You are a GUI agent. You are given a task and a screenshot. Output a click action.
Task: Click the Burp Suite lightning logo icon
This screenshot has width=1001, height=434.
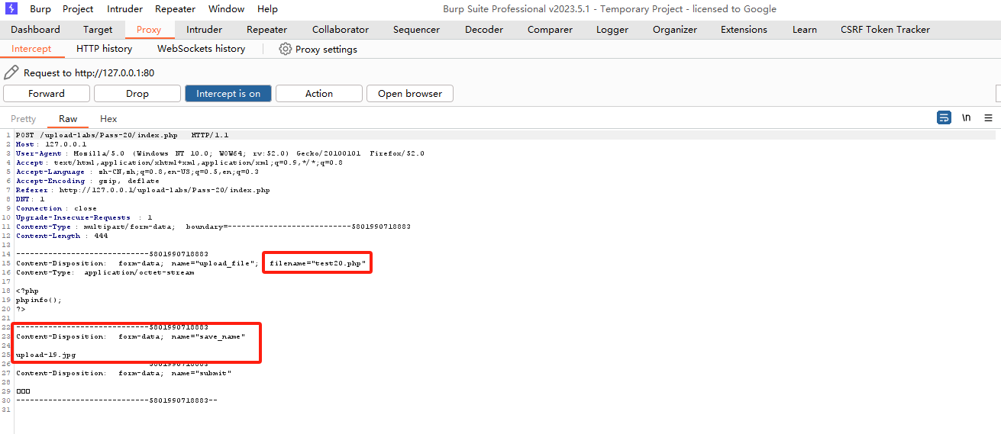(11, 9)
